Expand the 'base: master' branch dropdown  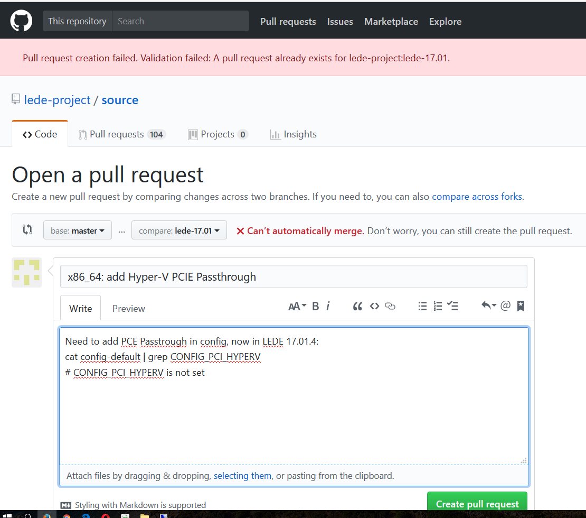pyautogui.click(x=78, y=230)
